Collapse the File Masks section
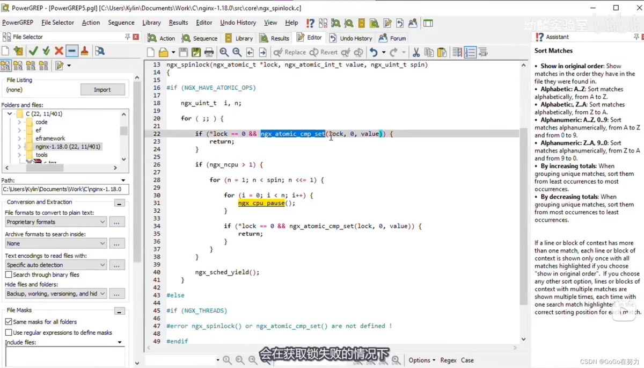Image resolution: width=644 pixels, height=368 pixels. click(120, 311)
